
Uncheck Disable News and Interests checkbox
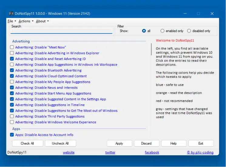pos(12,87)
